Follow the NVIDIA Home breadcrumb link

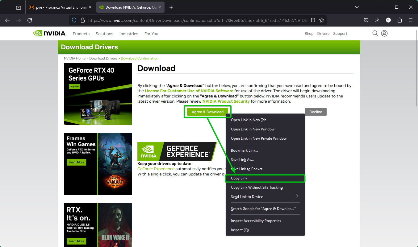click(75, 58)
